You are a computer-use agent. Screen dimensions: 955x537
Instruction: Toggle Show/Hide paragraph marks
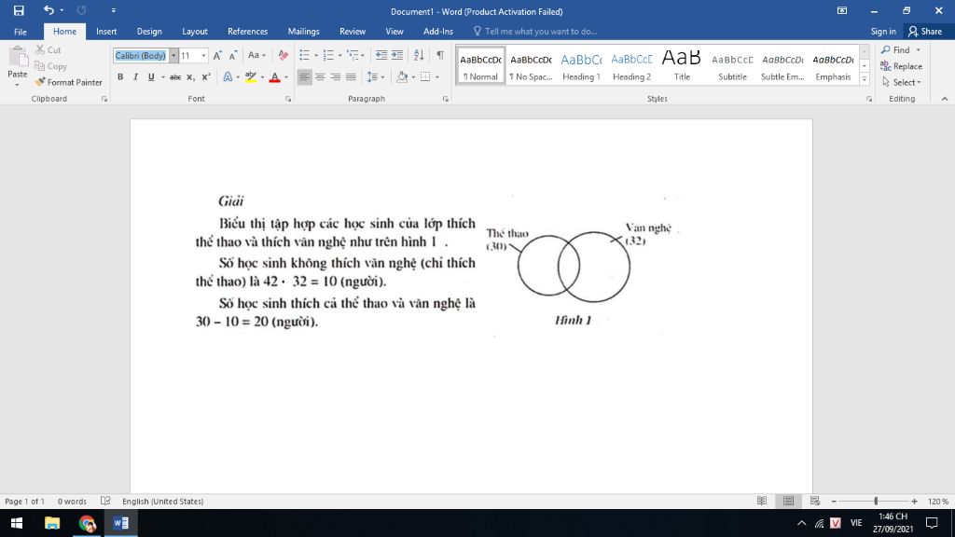(440, 55)
